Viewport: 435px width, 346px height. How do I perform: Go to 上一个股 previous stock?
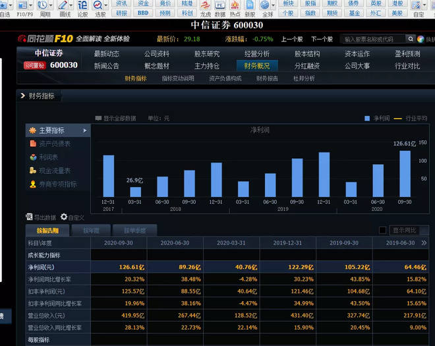point(292,39)
